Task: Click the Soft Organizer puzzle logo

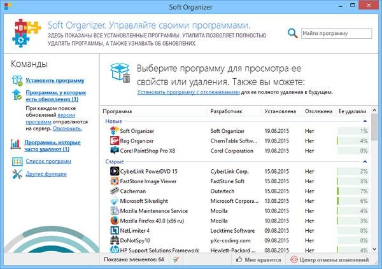Action: pos(26,33)
